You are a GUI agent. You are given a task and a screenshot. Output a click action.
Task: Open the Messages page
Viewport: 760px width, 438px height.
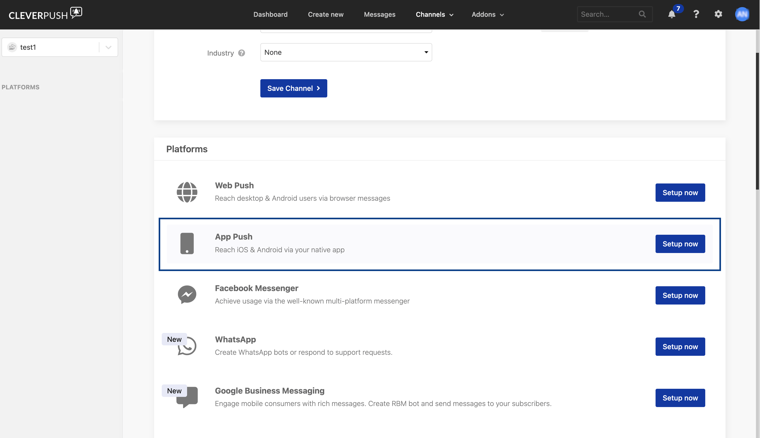tap(379, 14)
